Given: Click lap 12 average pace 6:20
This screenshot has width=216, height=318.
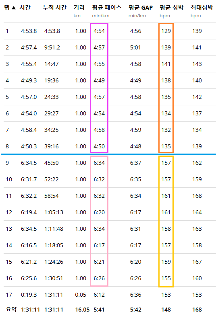Looking at the screenshot, I should (x=99, y=212).
